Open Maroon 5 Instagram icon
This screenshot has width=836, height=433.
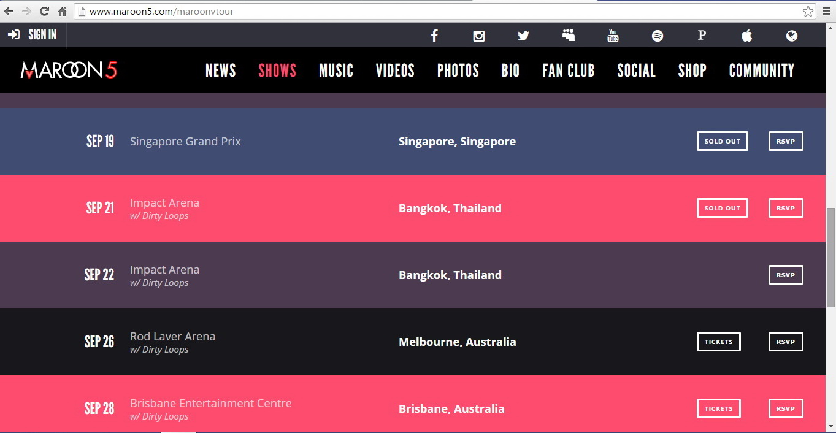479,36
